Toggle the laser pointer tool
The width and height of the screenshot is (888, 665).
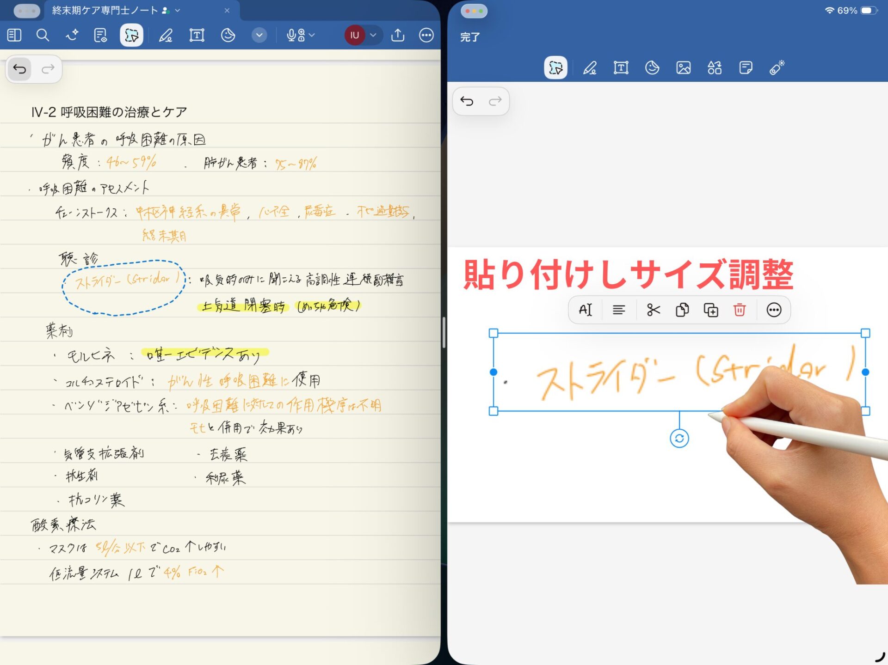tap(777, 68)
